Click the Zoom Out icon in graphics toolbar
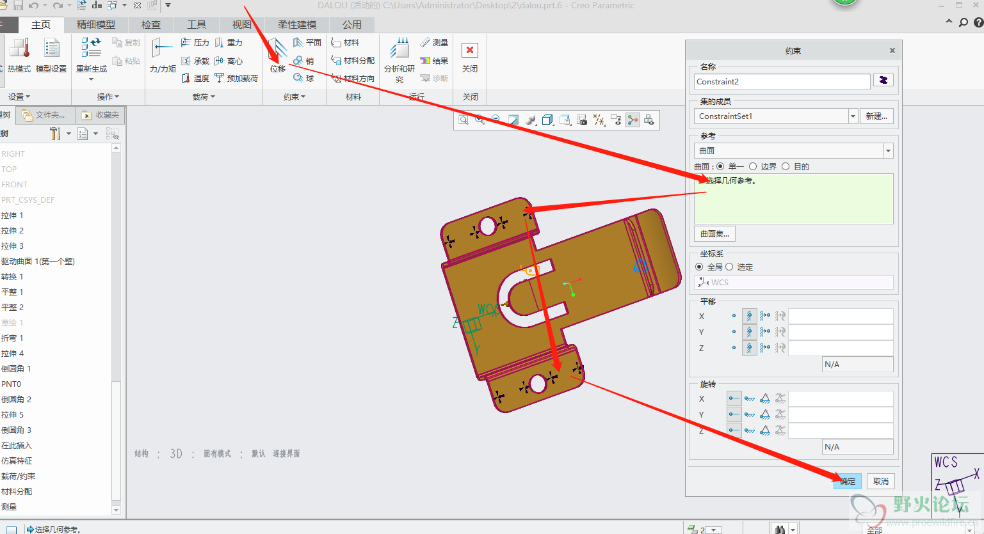Viewport: 984px width, 534px height. click(x=496, y=120)
